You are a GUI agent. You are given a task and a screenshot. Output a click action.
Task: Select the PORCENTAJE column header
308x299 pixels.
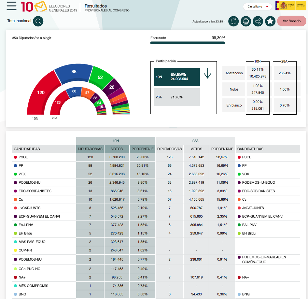142,149
